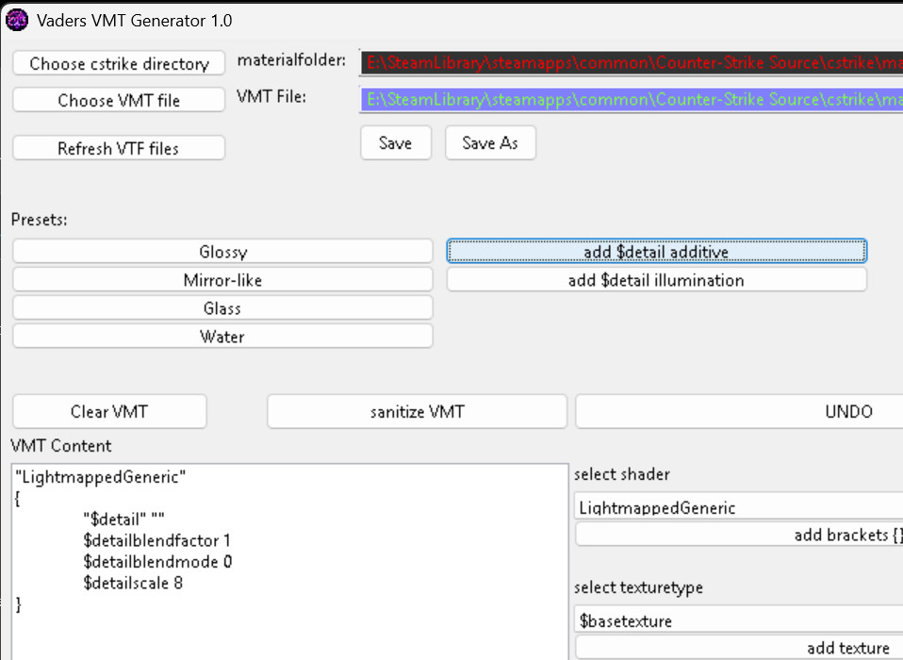Open the select shader dropdown LightmappedGeneric

(x=738, y=507)
